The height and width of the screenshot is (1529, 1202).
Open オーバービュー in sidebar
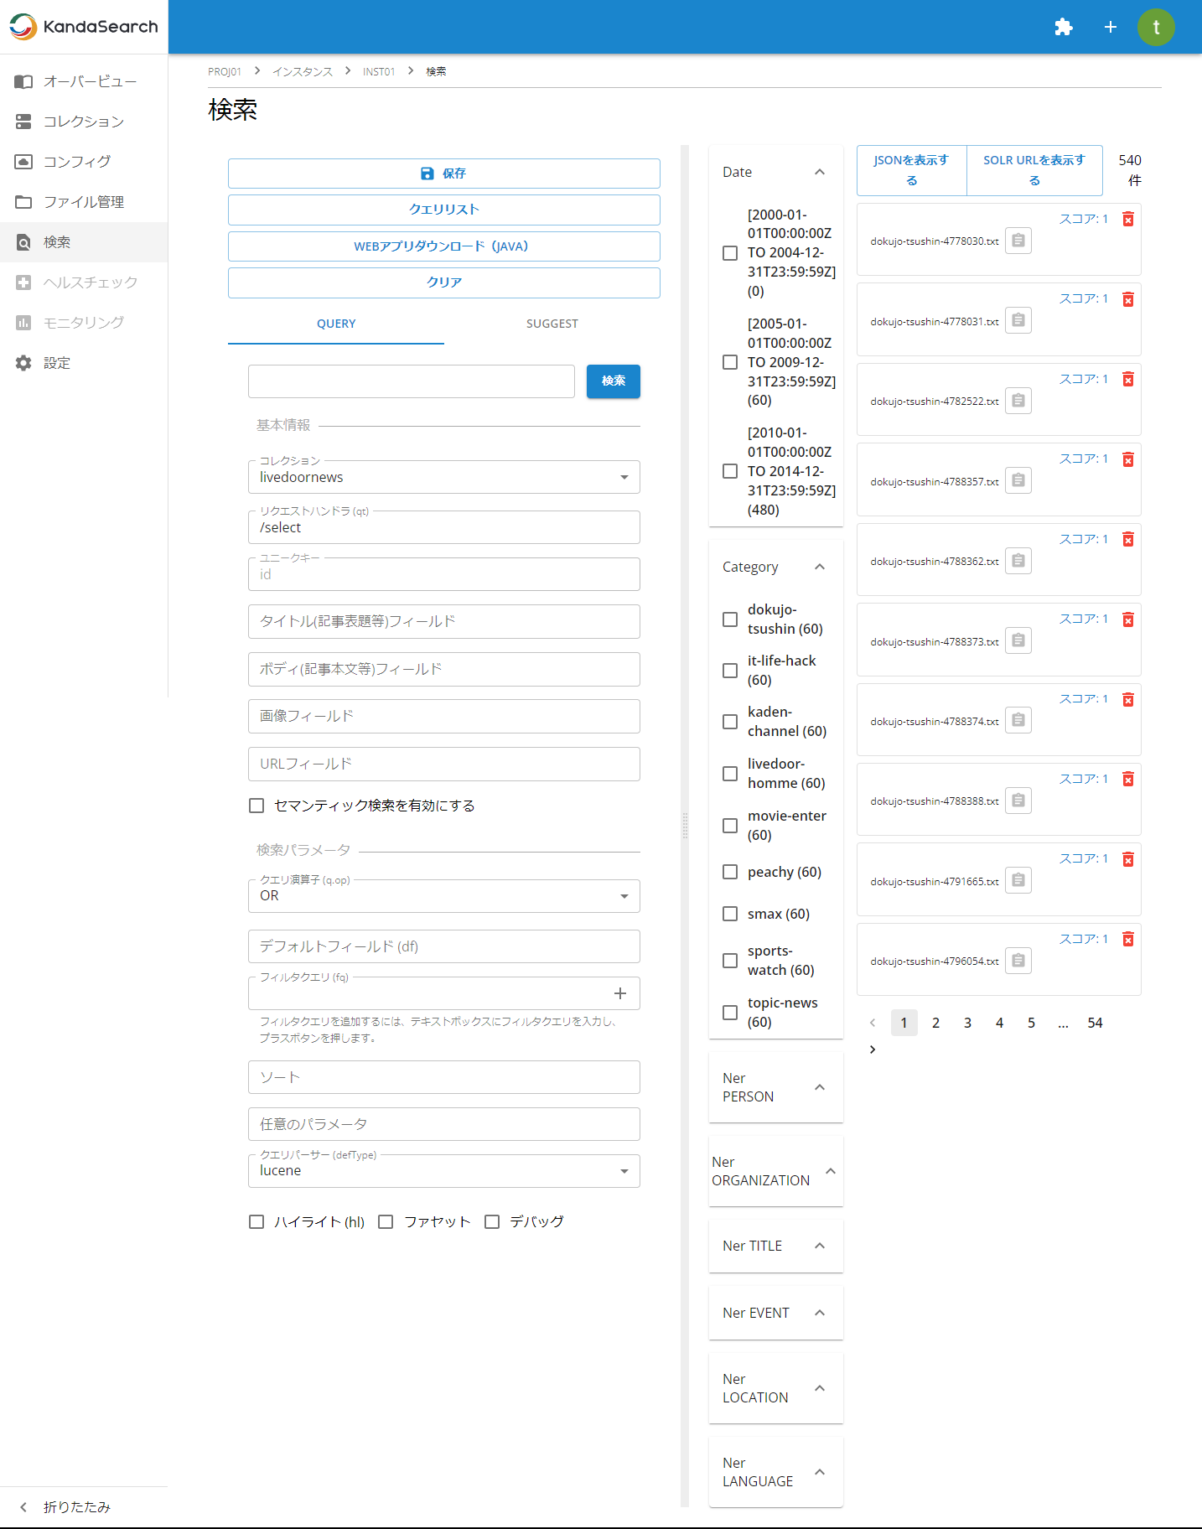coord(84,81)
